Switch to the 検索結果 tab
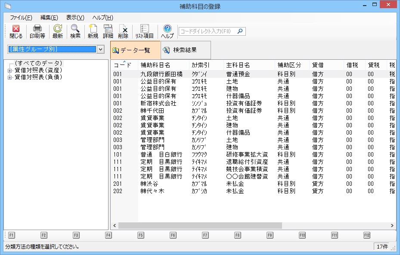Image resolution: width=400 pixels, height=255 pixels. (x=186, y=50)
